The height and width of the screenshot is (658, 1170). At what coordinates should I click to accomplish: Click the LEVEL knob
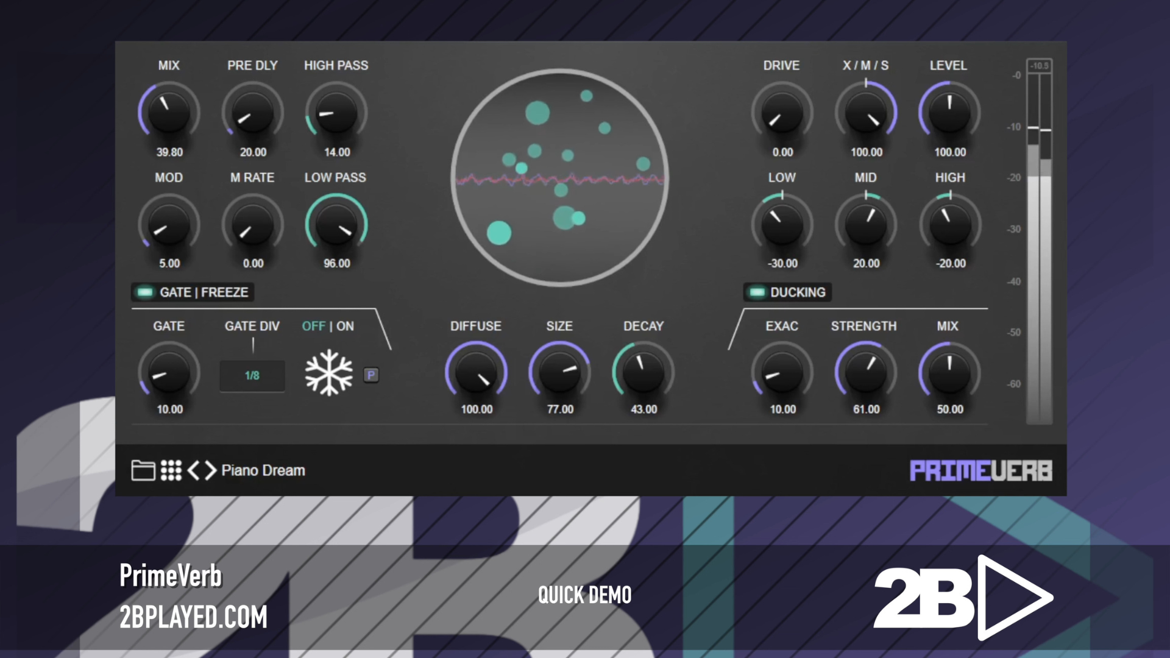pos(949,113)
